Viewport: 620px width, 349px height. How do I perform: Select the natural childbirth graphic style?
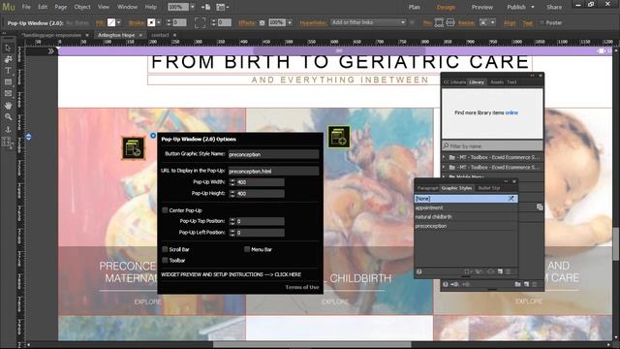466,217
